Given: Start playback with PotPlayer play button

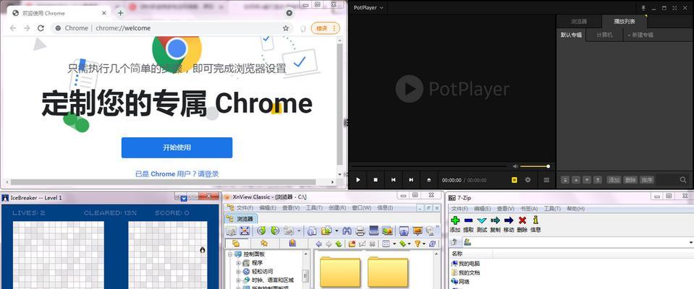Looking at the screenshot, I should coord(358,180).
